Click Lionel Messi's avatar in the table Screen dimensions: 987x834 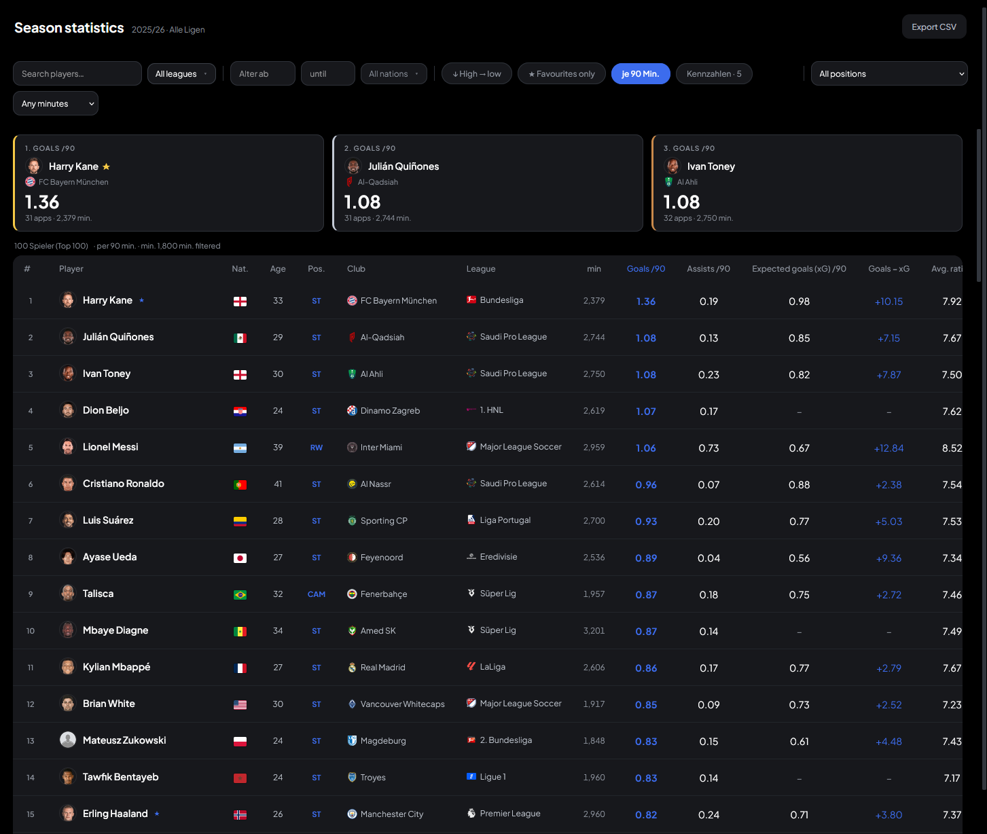pos(68,447)
